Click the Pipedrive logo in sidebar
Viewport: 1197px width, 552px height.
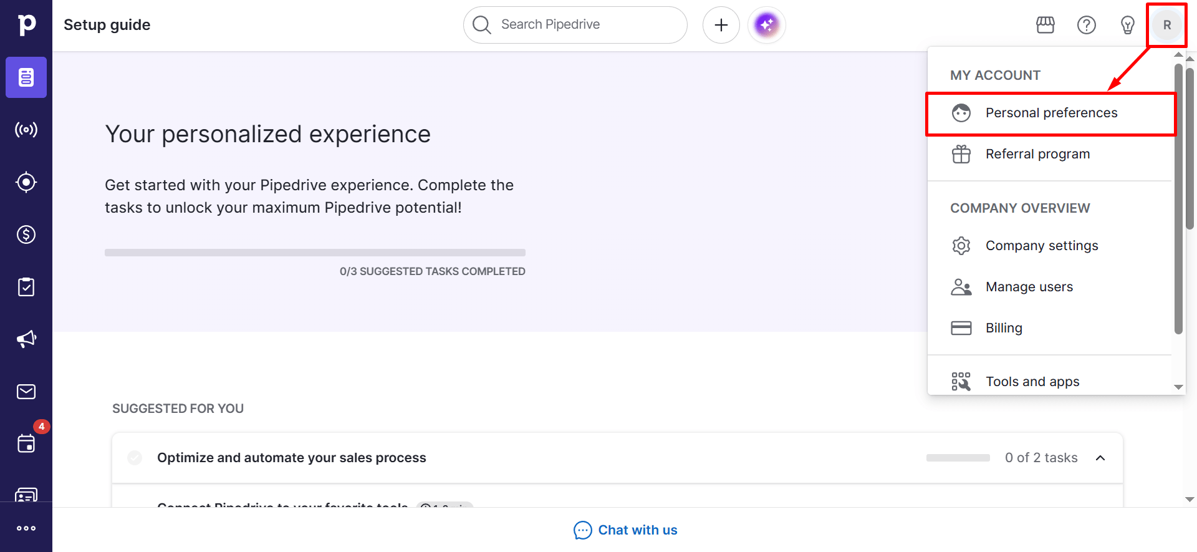(x=26, y=25)
